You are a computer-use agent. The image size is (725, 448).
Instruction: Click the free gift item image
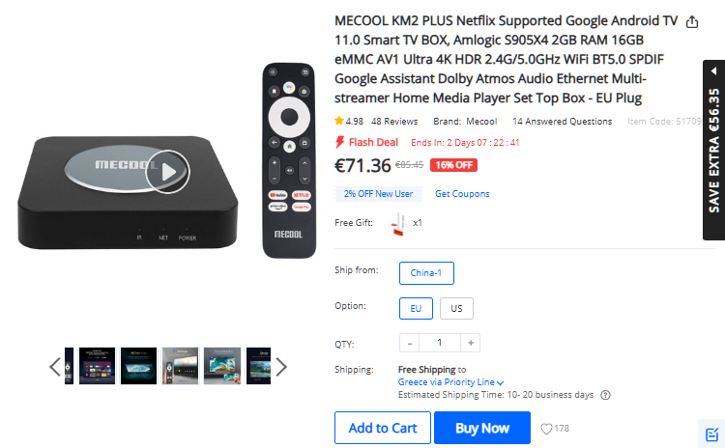click(398, 224)
